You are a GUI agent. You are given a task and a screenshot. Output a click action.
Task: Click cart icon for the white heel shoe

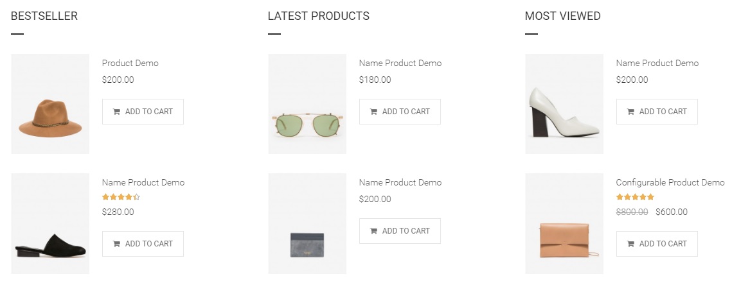pyautogui.click(x=631, y=112)
